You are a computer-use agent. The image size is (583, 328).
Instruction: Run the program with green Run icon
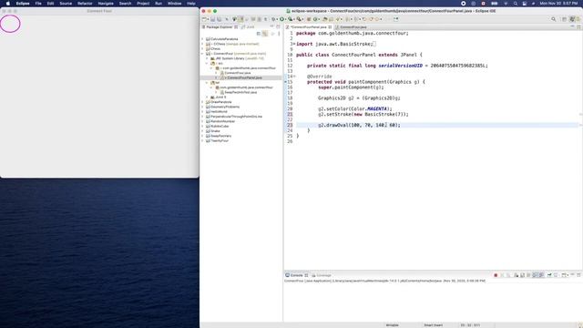tap(281, 19)
